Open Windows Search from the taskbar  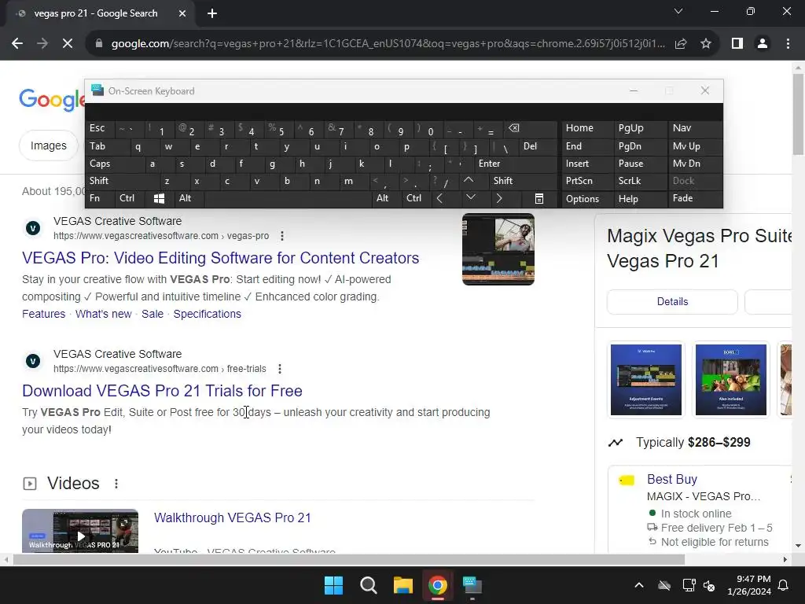click(x=368, y=585)
